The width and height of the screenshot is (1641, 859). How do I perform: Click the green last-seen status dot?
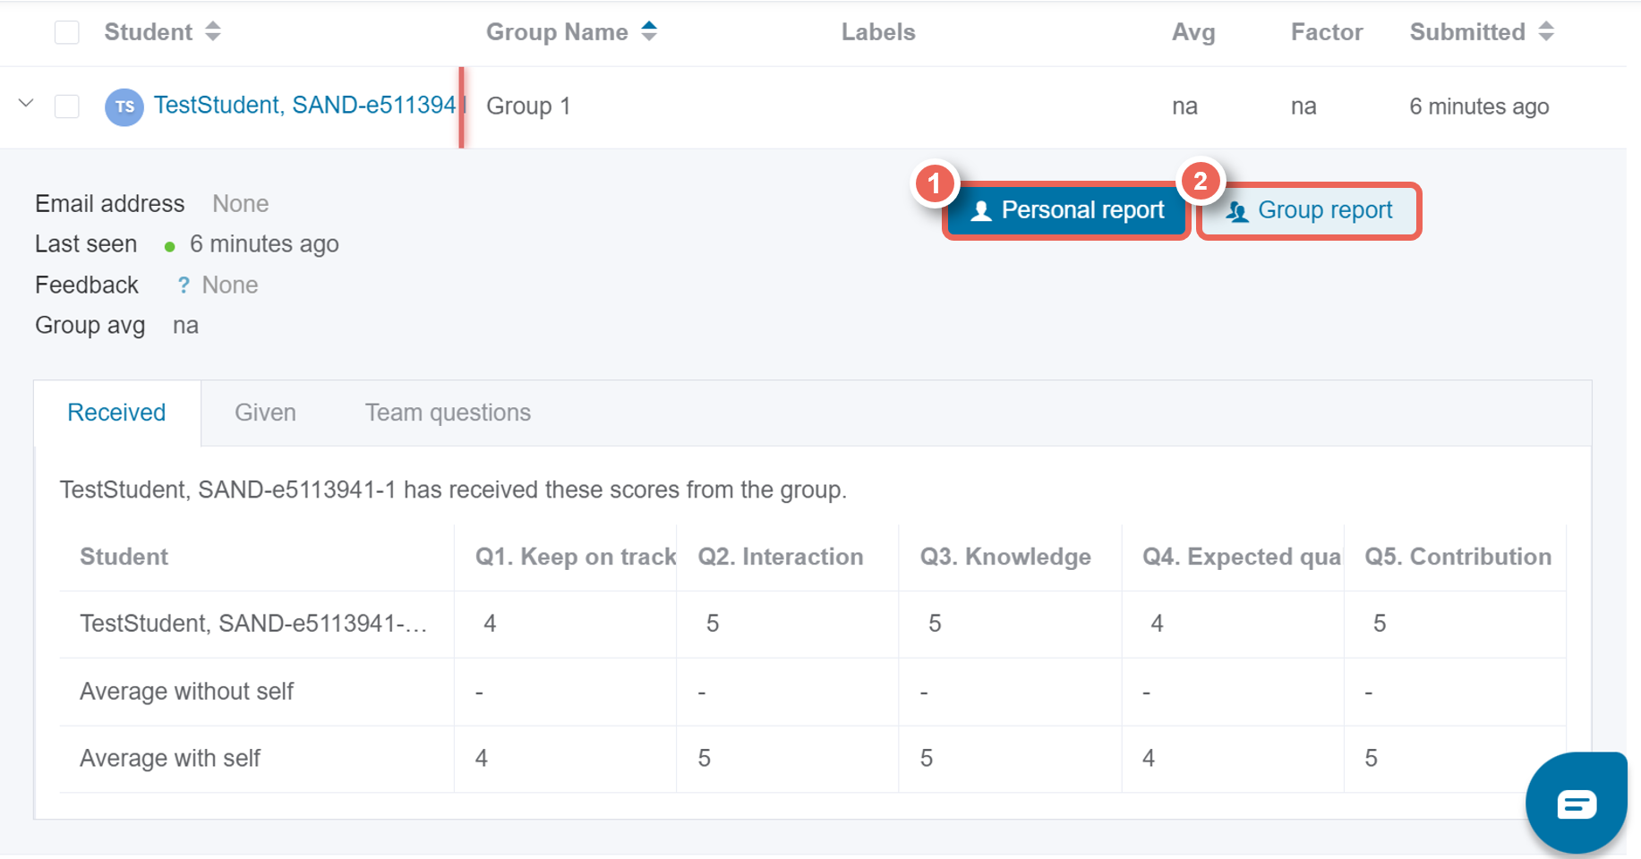(x=169, y=246)
